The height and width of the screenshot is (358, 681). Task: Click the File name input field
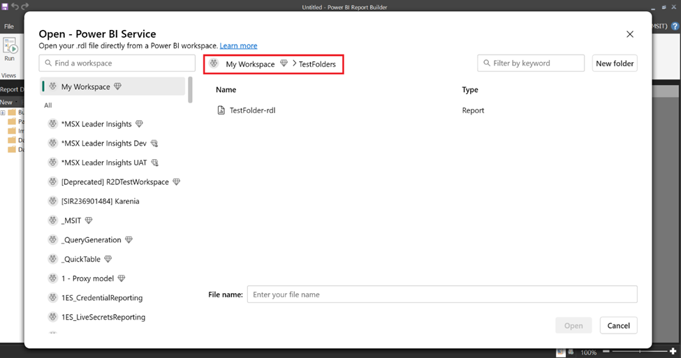pos(442,294)
